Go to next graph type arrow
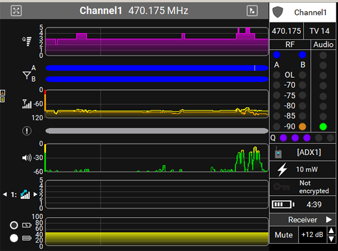Viewport: 338px width, 251px height. (35, 195)
